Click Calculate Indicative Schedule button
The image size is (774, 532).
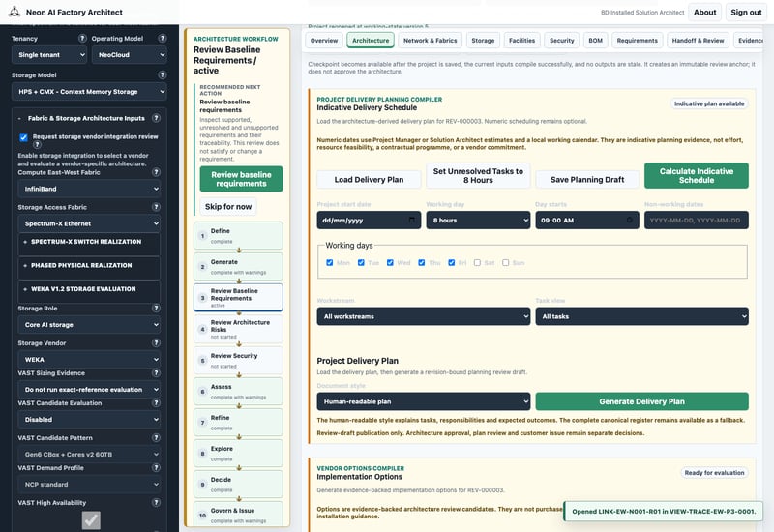click(x=696, y=176)
